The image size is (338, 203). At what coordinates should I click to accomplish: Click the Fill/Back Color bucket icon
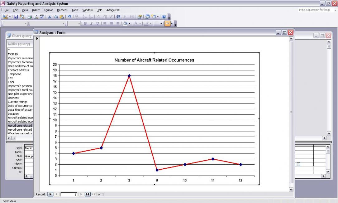125,23
